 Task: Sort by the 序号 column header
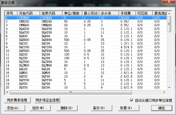(x=11, y=13)
